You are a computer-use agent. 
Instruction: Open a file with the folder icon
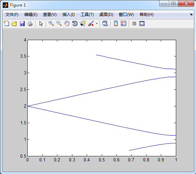(x=14, y=23)
